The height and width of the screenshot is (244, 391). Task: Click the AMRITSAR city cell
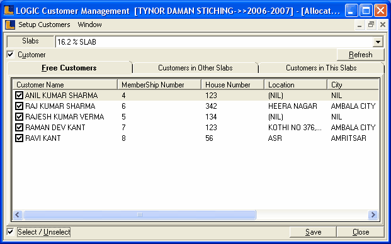348,138
